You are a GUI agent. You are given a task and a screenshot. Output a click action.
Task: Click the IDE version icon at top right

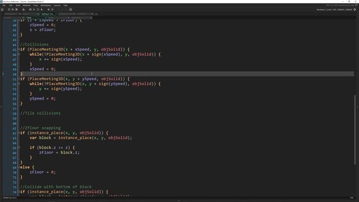(x=356, y=5)
